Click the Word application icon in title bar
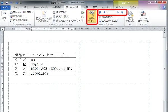This screenshot has height=112, width=168. pos(2,3)
